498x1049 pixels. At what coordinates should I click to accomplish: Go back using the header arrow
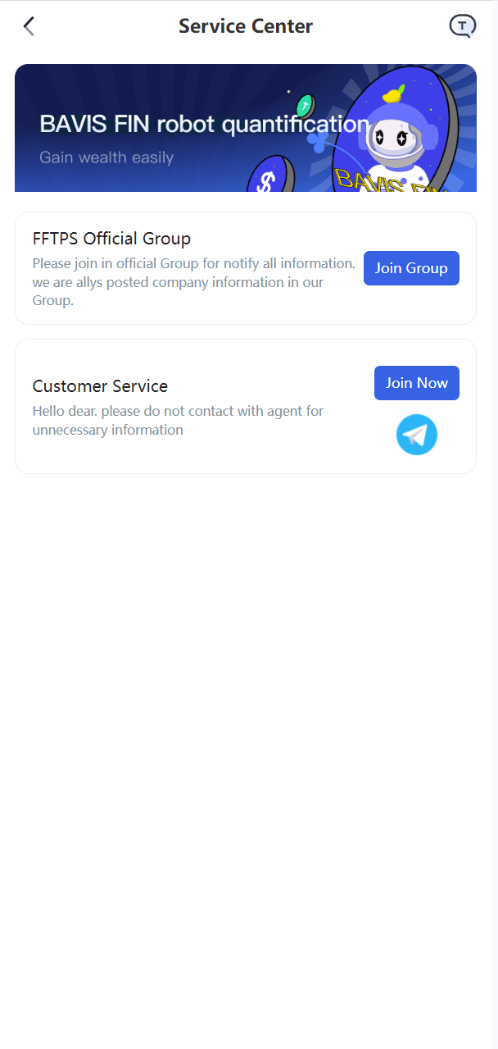point(29,26)
